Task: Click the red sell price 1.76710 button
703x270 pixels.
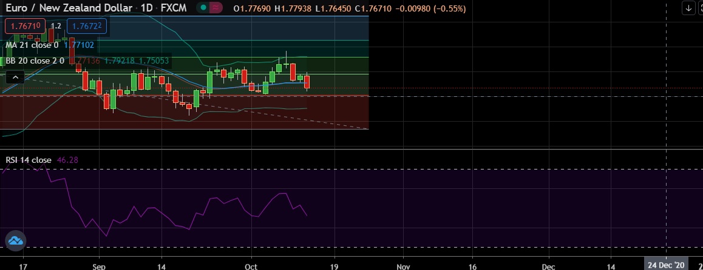Action: (x=25, y=27)
